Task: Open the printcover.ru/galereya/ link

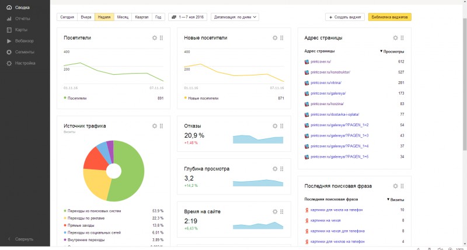Action: [328, 93]
